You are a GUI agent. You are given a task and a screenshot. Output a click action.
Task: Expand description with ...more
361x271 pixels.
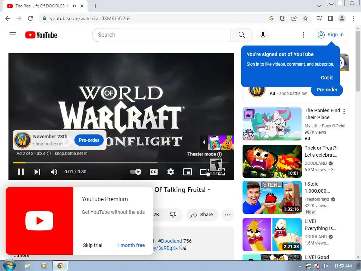(22, 255)
